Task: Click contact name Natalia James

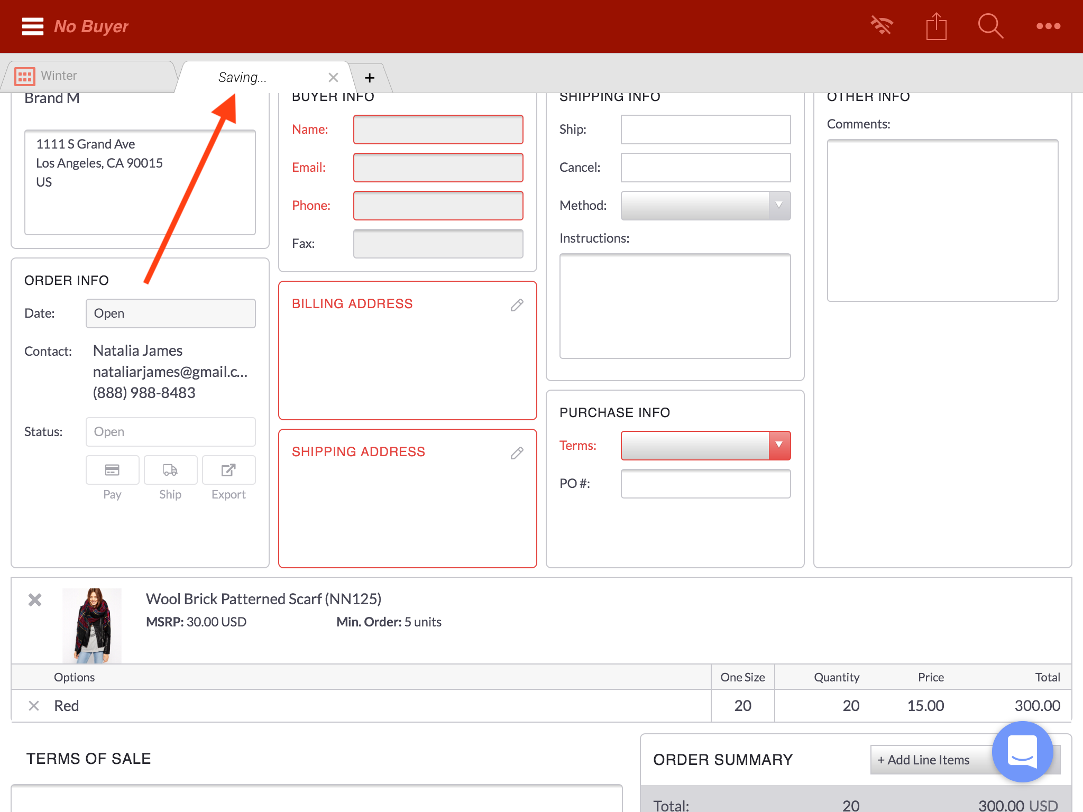Action: [137, 350]
